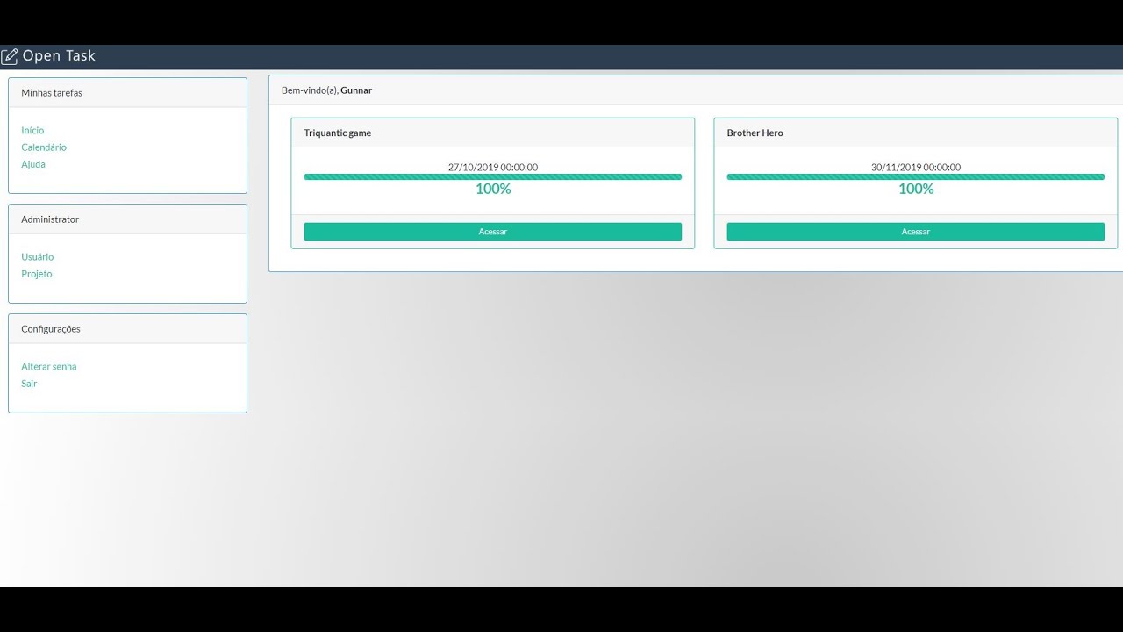Click the Configurações panel header
The image size is (1123, 632).
point(127,329)
